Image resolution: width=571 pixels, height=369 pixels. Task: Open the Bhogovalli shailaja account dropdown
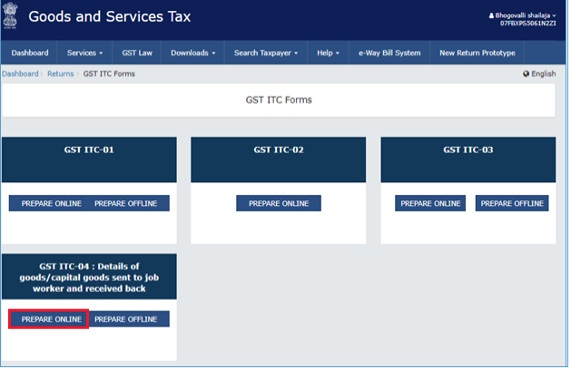(522, 15)
